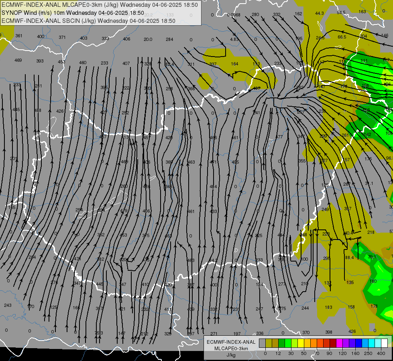The image size is (393, 361).
Task: Click the map value 487
Action: [257, 88]
